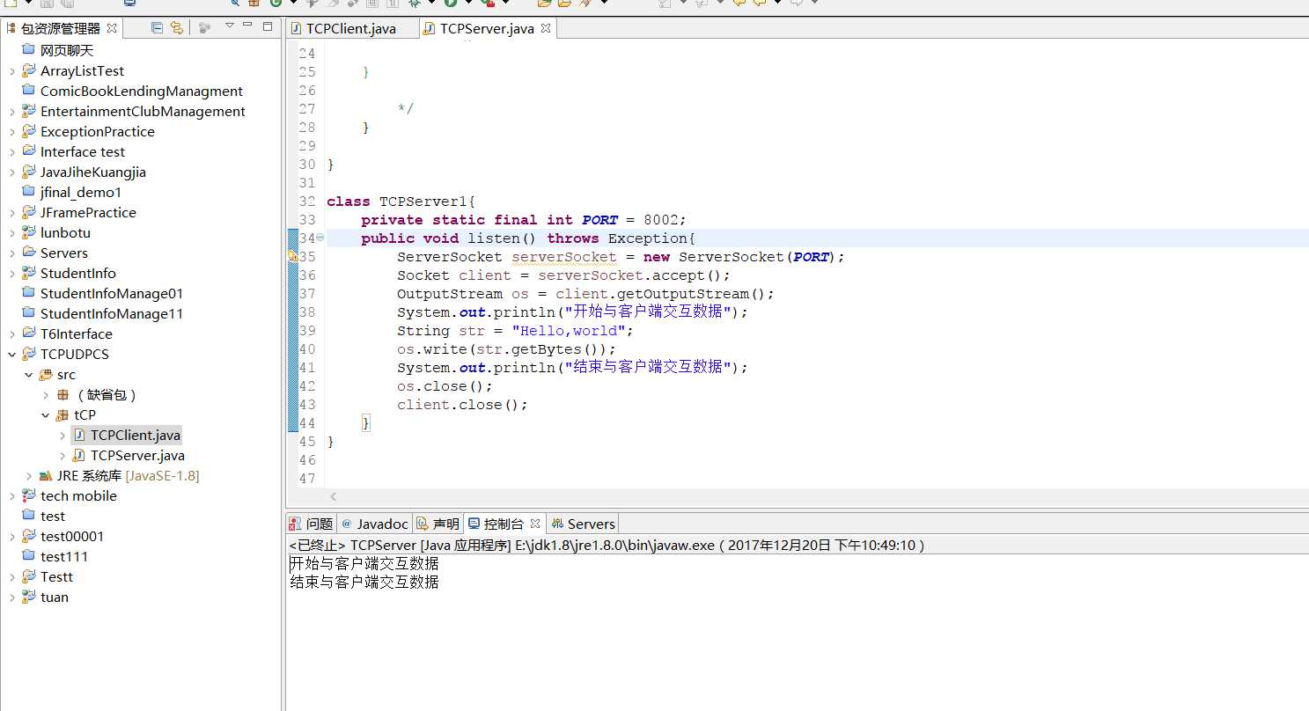The image size is (1309, 711).
Task: Click console output '结束与客户端交互数据'
Action: pyautogui.click(x=364, y=582)
